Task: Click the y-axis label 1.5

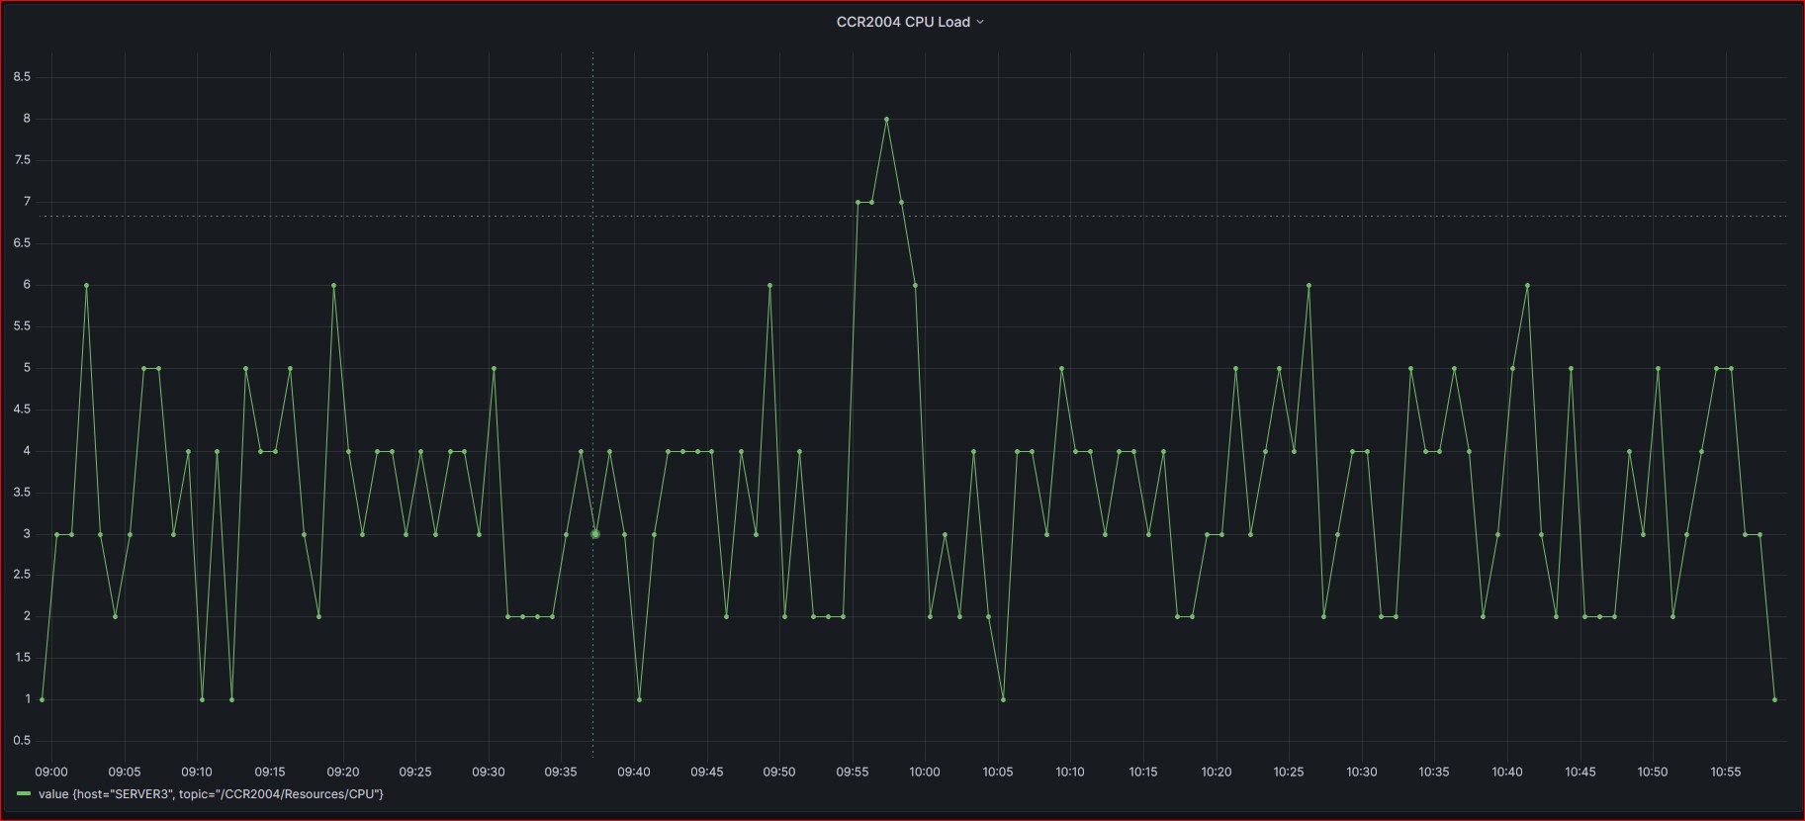Action: coord(22,657)
